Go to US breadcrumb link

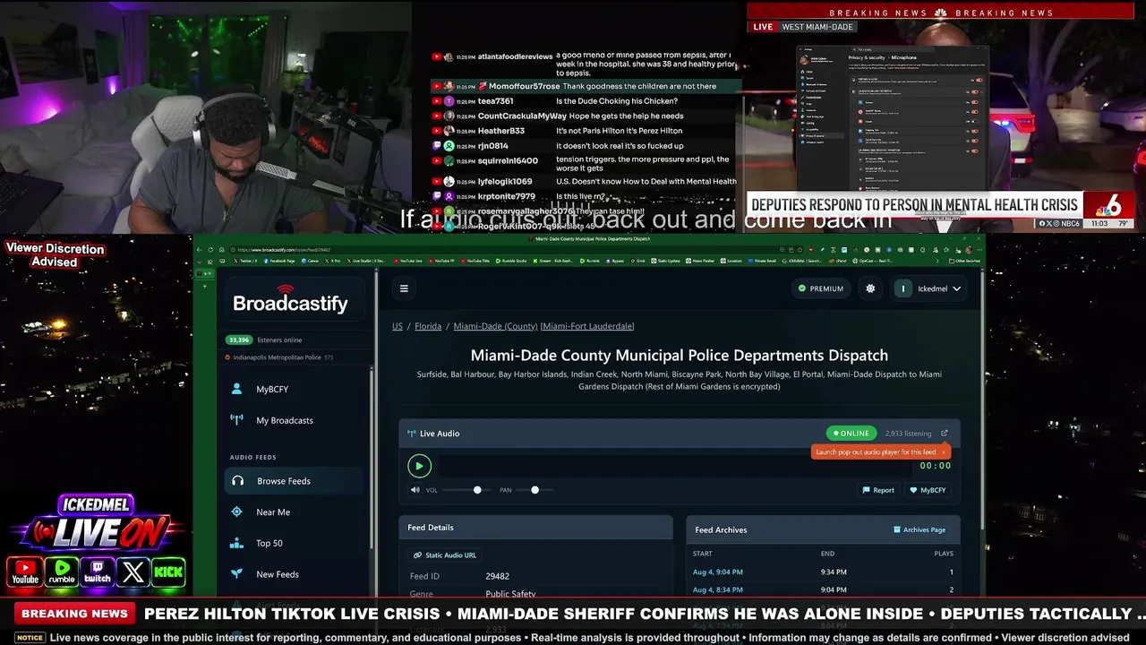pyautogui.click(x=398, y=326)
